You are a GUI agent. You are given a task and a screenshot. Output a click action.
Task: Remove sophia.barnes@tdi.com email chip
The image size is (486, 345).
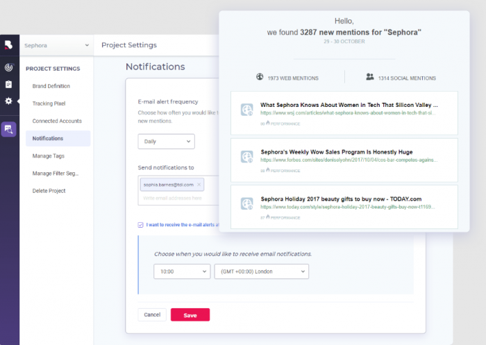[199, 185]
